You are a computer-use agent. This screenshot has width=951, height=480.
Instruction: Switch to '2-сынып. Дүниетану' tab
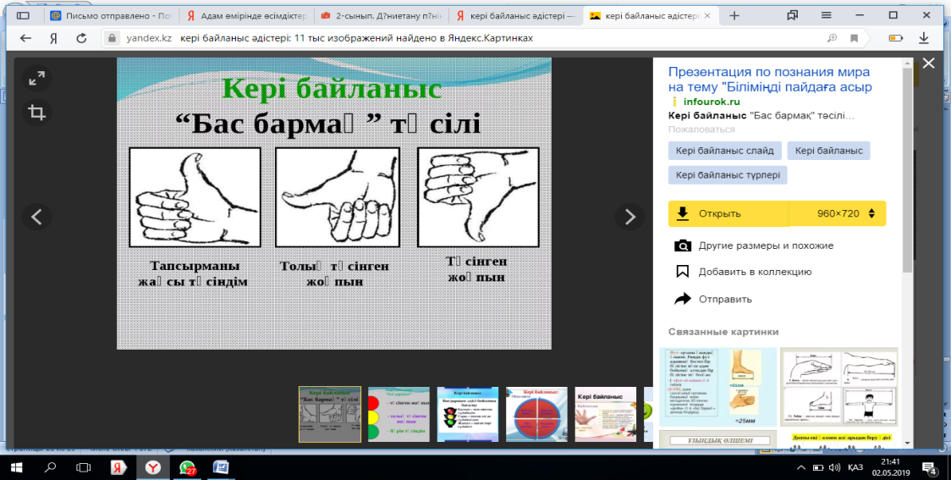[382, 16]
